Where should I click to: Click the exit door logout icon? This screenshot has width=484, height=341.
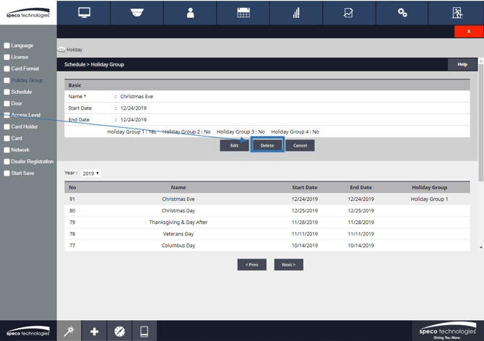[457, 13]
